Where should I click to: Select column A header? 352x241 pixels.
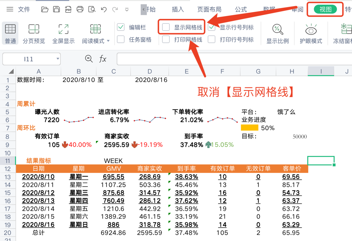tap(39, 71)
